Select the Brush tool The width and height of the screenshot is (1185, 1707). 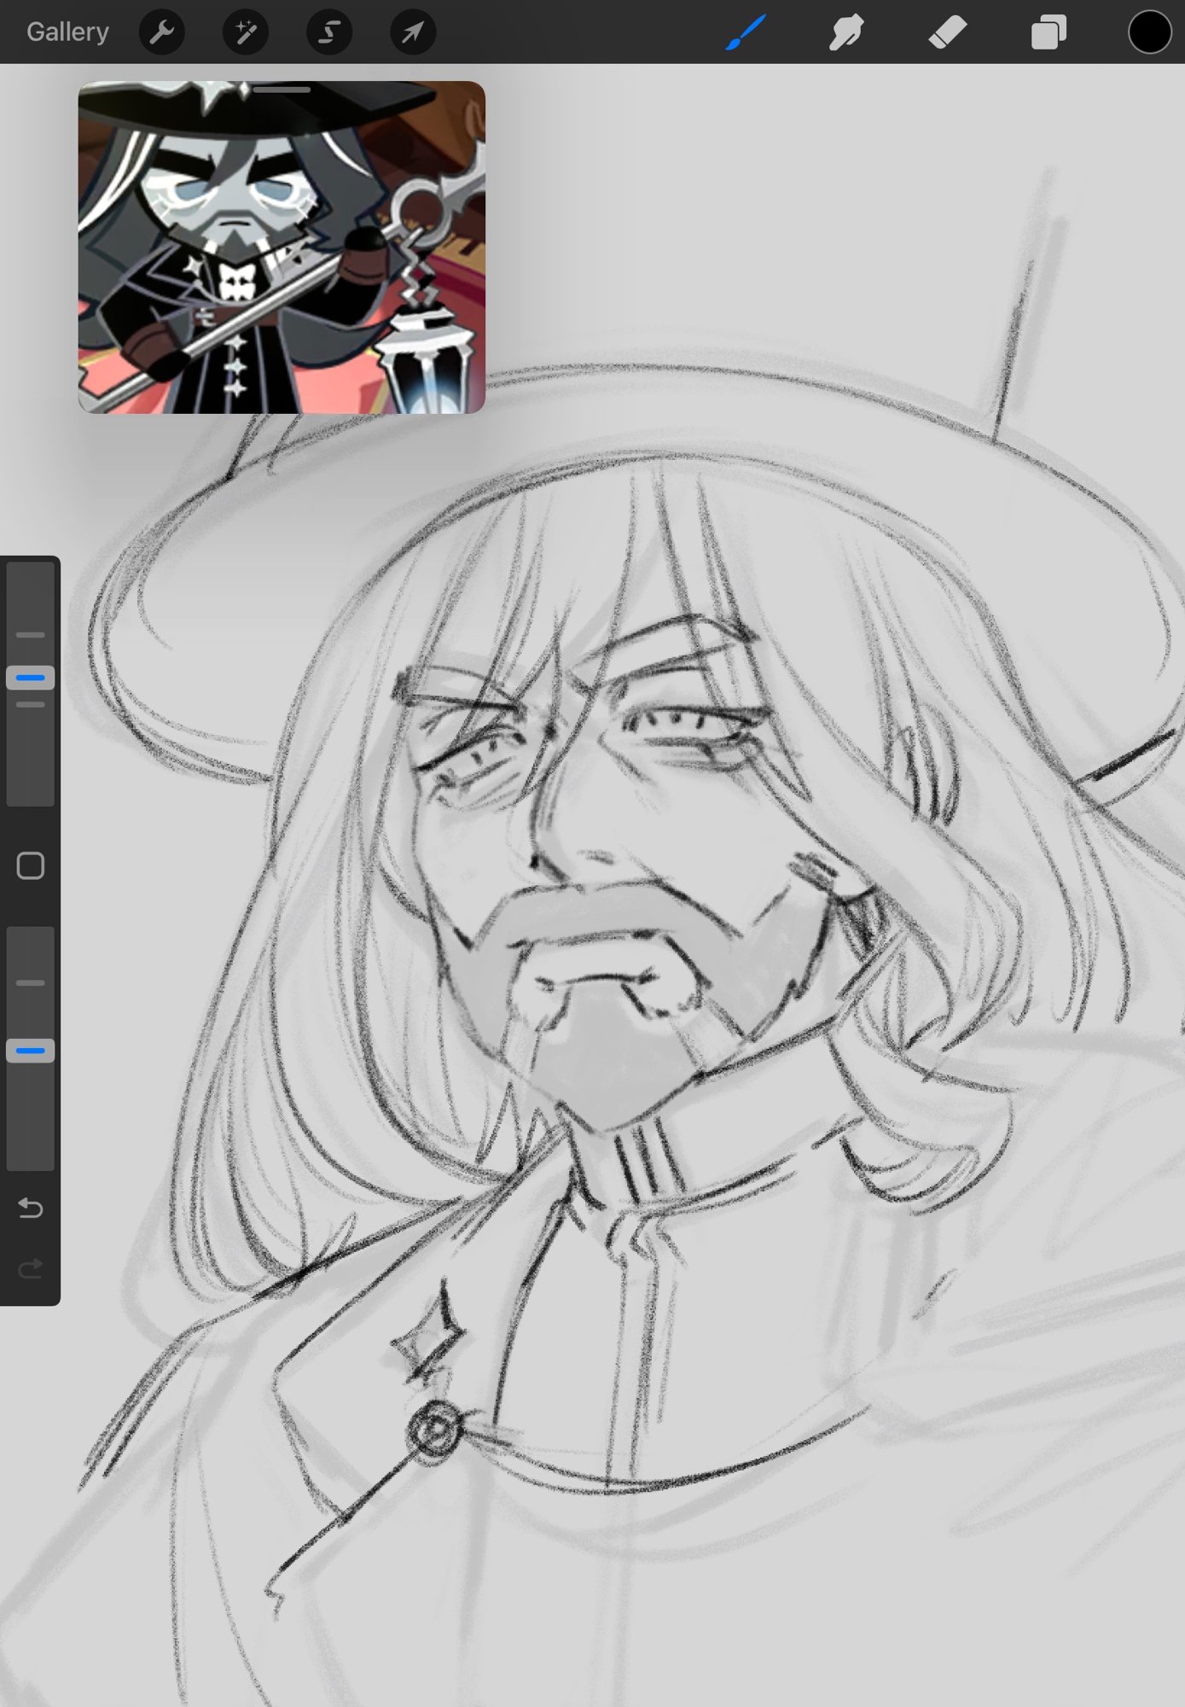(746, 32)
